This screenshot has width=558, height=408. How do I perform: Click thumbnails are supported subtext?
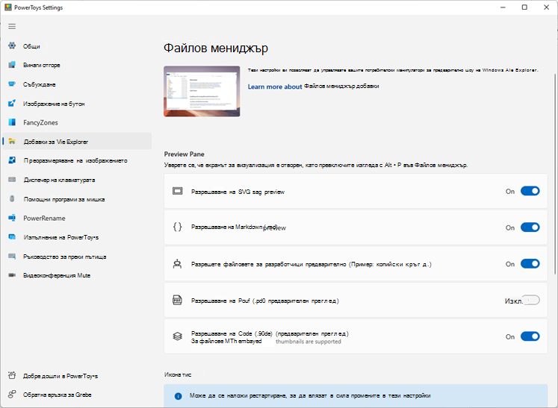(x=309, y=342)
